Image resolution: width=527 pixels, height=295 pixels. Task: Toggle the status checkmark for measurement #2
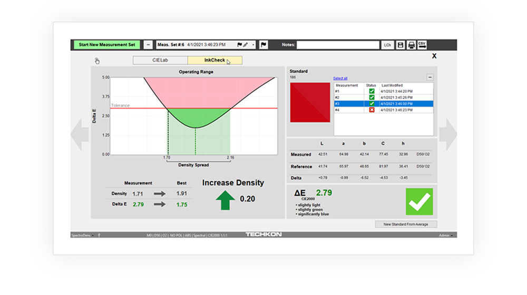pos(372,97)
